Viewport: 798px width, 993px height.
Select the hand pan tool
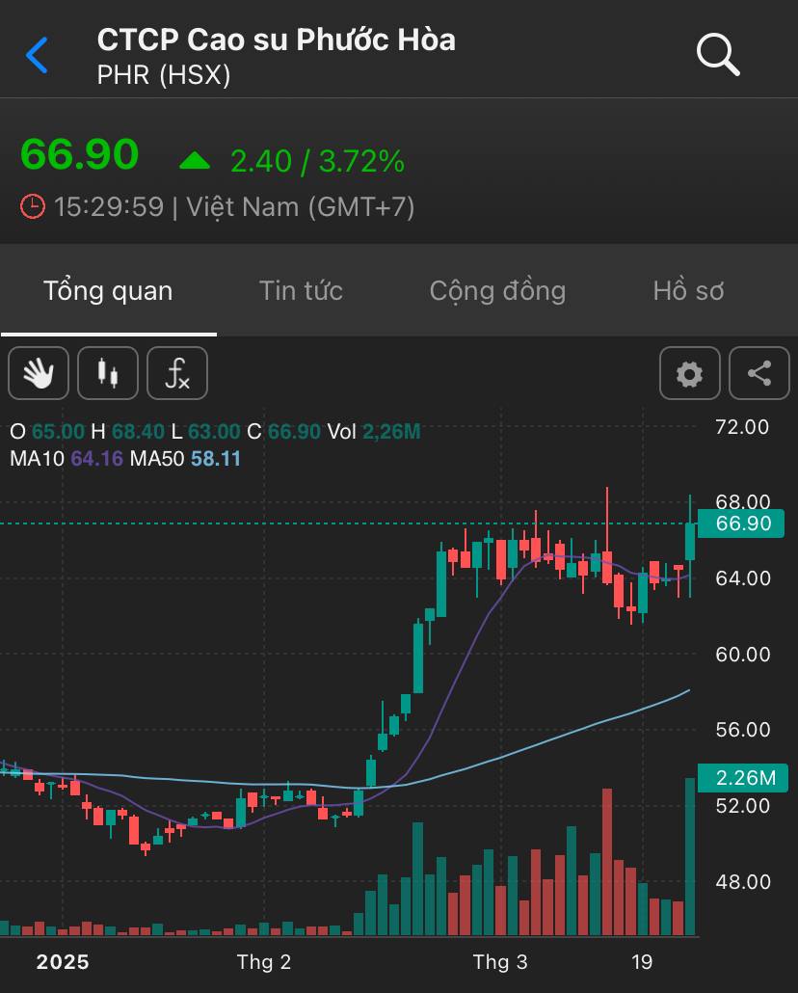point(39,373)
